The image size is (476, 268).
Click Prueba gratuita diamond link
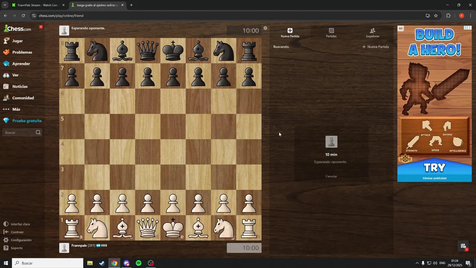22,121
